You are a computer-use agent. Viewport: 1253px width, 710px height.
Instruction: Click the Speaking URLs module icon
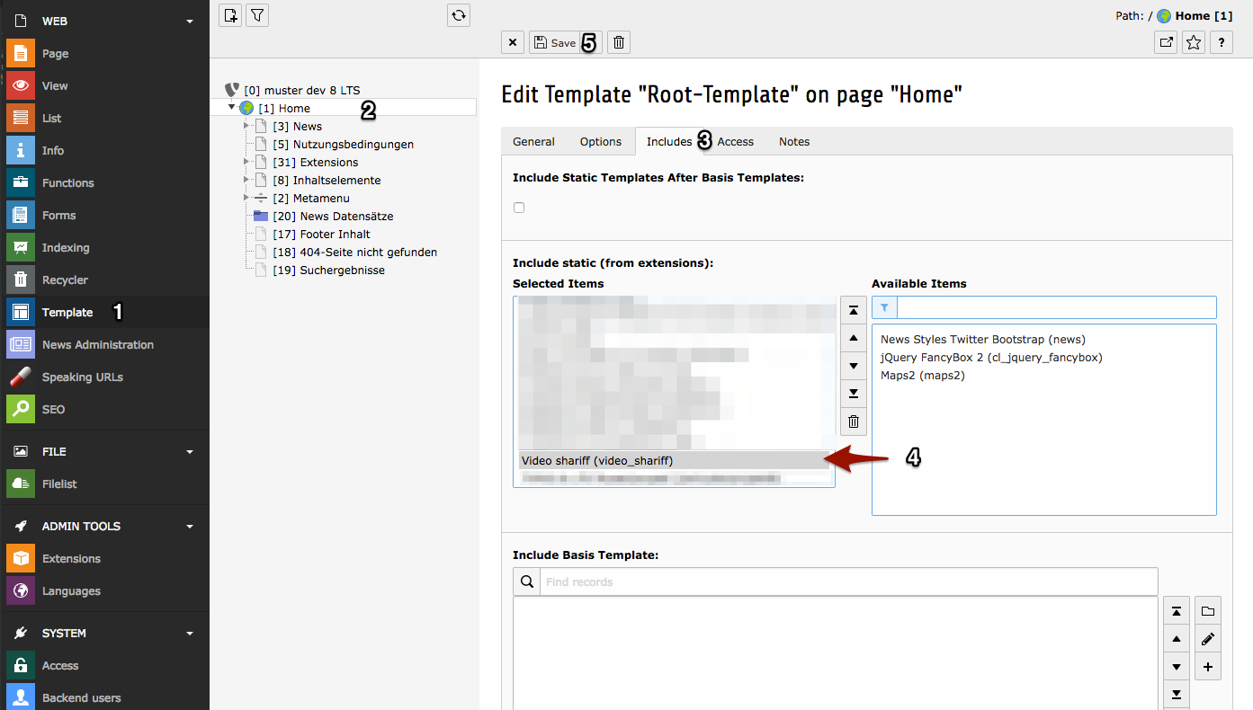(21, 377)
